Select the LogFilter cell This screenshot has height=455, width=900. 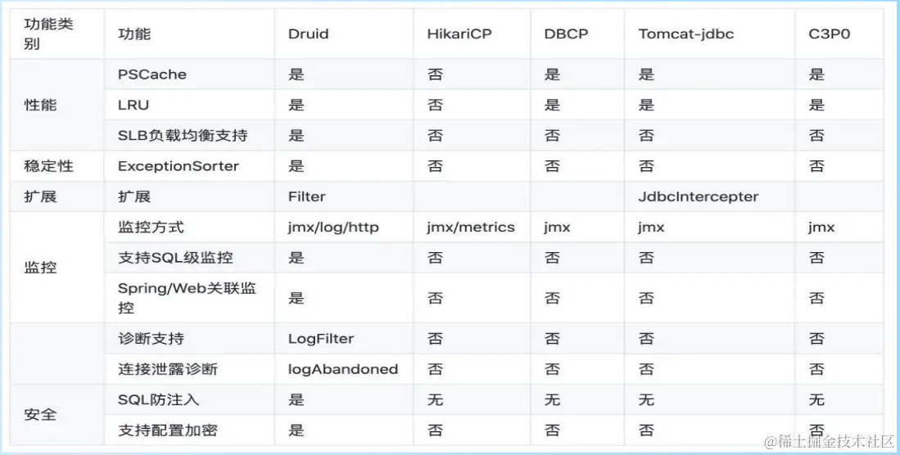[x=343, y=339]
